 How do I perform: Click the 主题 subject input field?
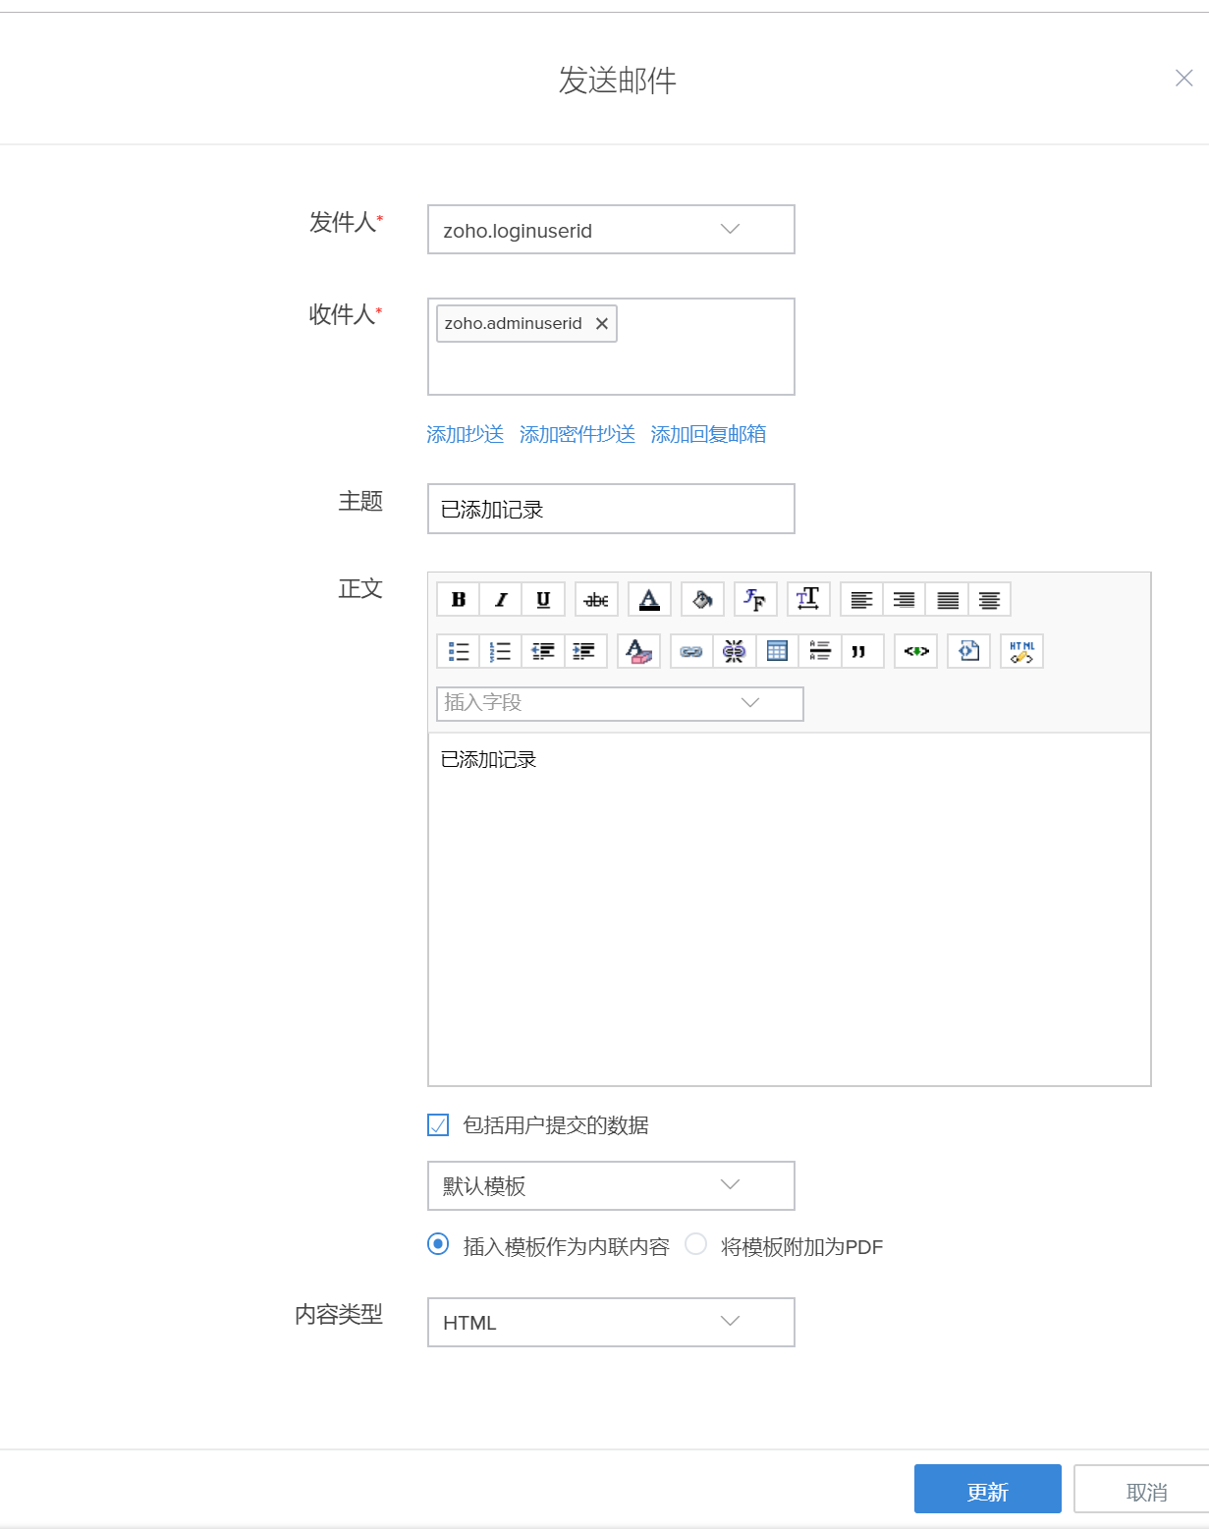pyautogui.click(x=610, y=509)
